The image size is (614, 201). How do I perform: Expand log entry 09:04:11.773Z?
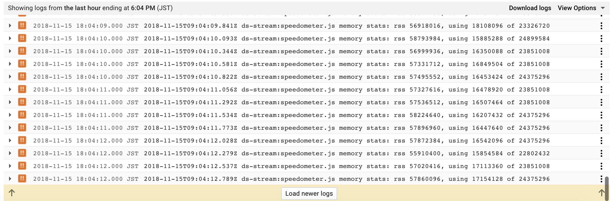pos(10,128)
